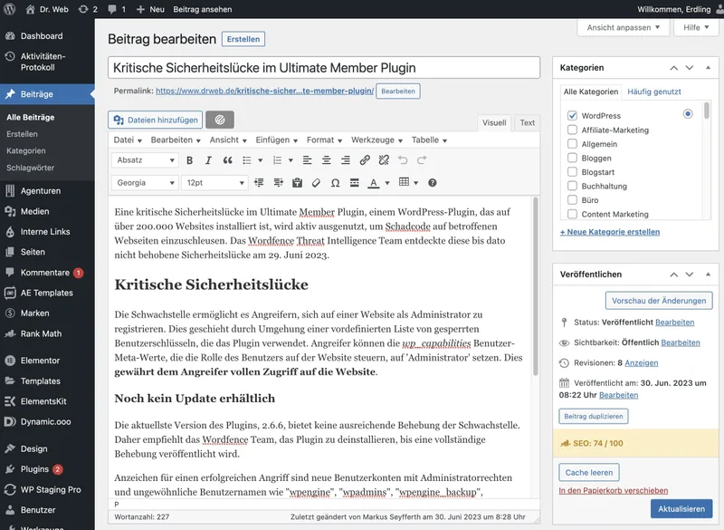Viewport: 724px width, 530px height.
Task: Open updates indicator in admin bar
Action: [87, 9]
